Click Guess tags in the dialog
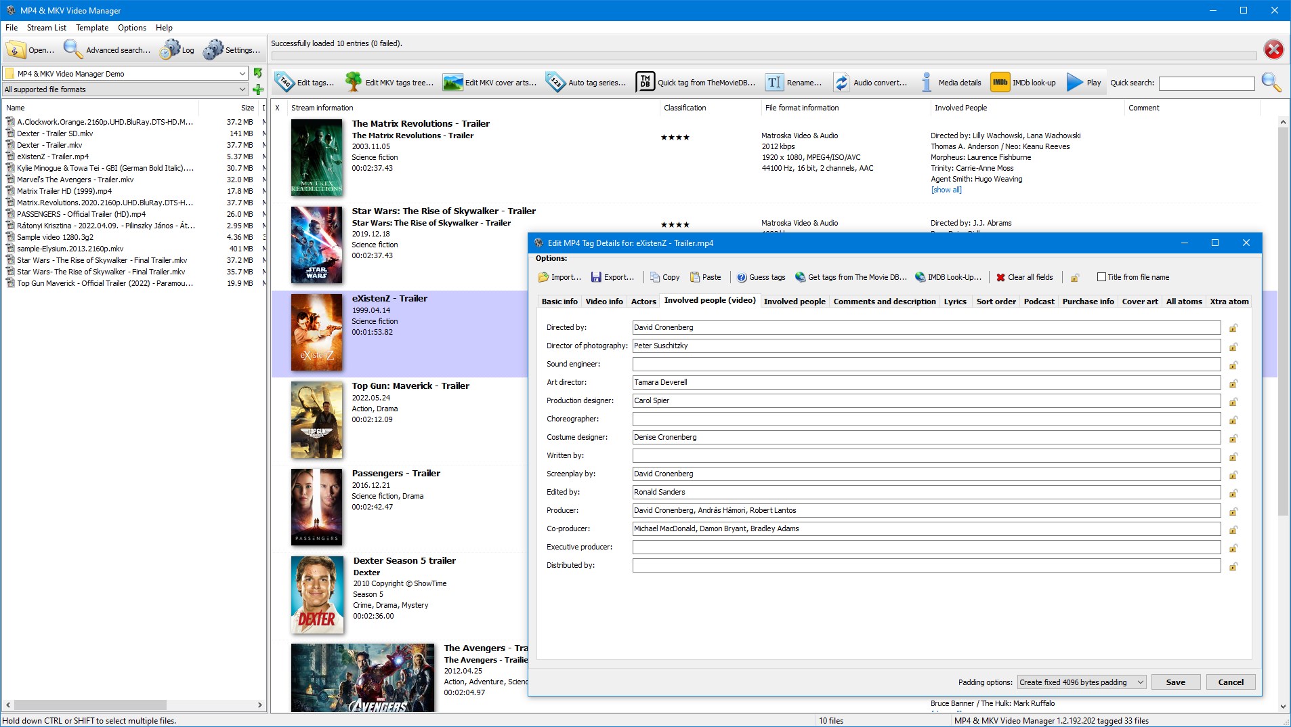 (x=761, y=277)
